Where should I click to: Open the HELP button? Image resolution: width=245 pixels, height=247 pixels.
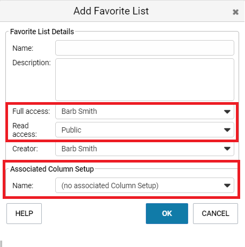click(24, 213)
